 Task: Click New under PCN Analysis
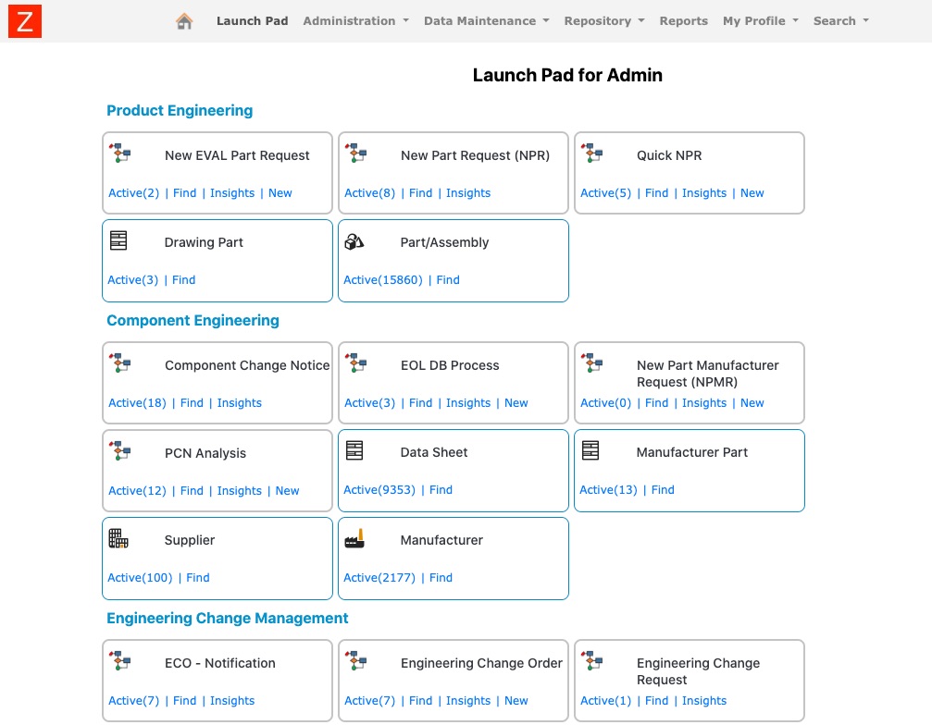tap(287, 490)
